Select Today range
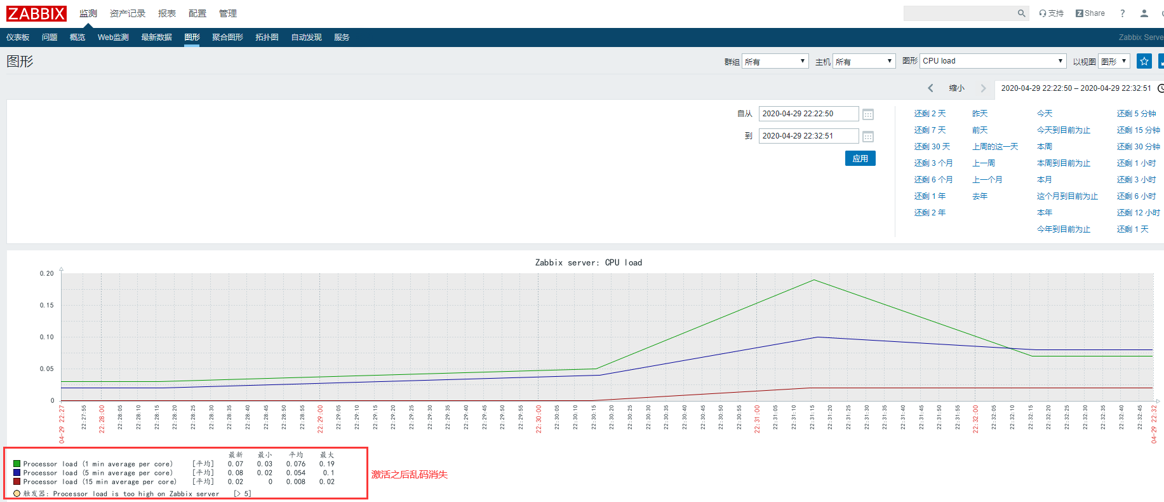1164x502 pixels. (1045, 114)
